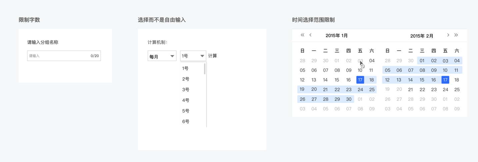Click January 30 in the calendar
Viewport: 478px width, 162px height.
point(349,99)
